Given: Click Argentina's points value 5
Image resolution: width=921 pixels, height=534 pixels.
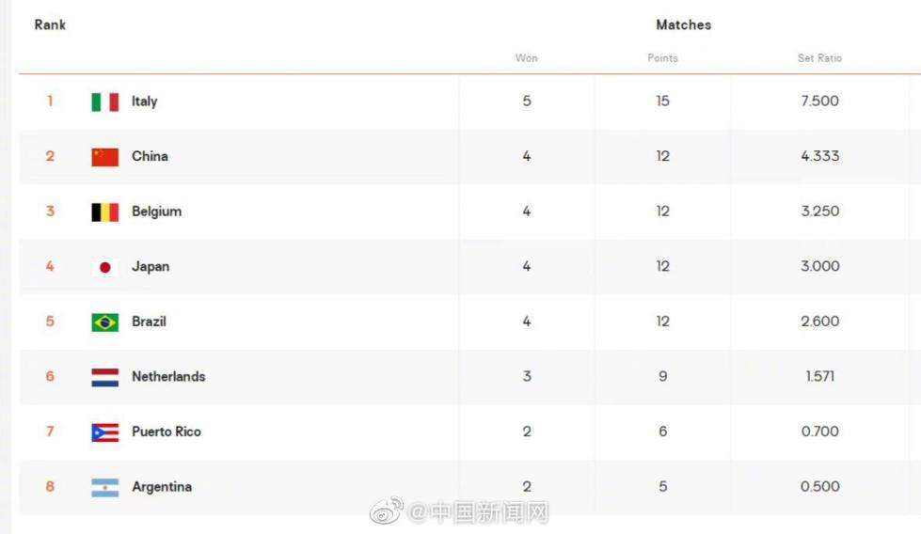Looking at the screenshot, I should point(662,487).
